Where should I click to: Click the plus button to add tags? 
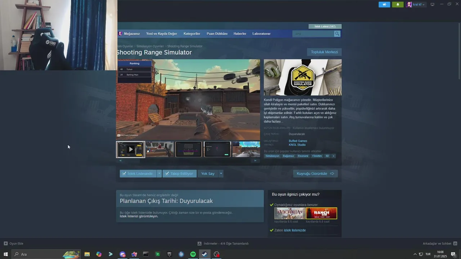[334, 156]
